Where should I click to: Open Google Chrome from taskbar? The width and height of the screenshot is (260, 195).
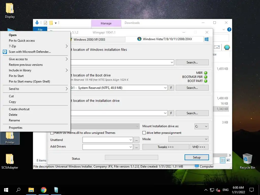click(44, 190)
